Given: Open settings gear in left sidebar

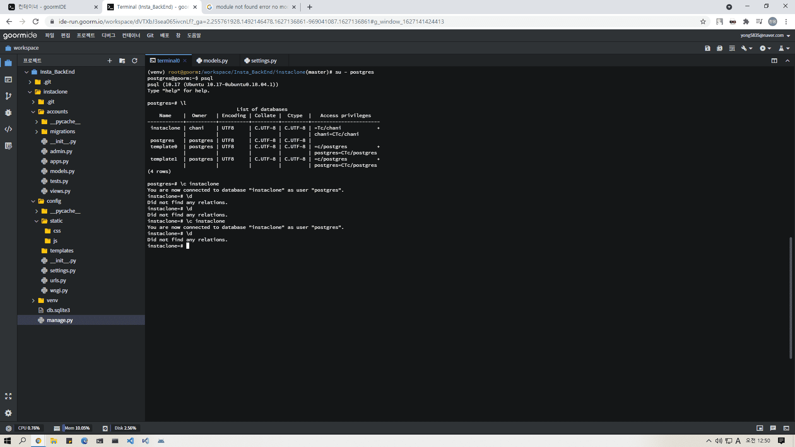Looking at the screenshot, I should [x=8, y=413].
